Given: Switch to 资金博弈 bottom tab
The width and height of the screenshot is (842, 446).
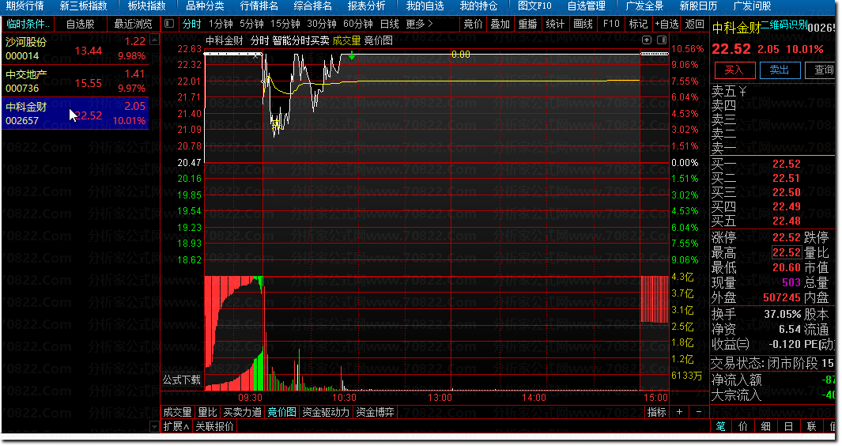Looking at the screenshot, I should click(375, 412).
